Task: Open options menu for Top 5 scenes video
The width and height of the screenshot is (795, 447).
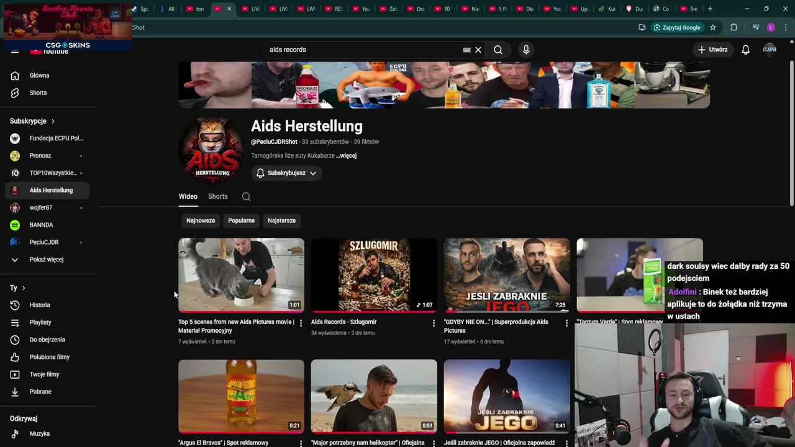Action: 301,323
